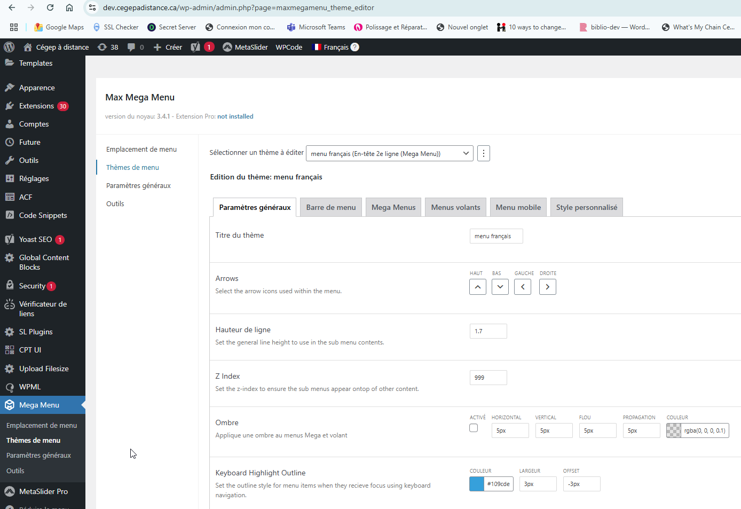The width and height of the screenshot is (741, 509).
Task: Open the Français language switcher
Action: 335,47
